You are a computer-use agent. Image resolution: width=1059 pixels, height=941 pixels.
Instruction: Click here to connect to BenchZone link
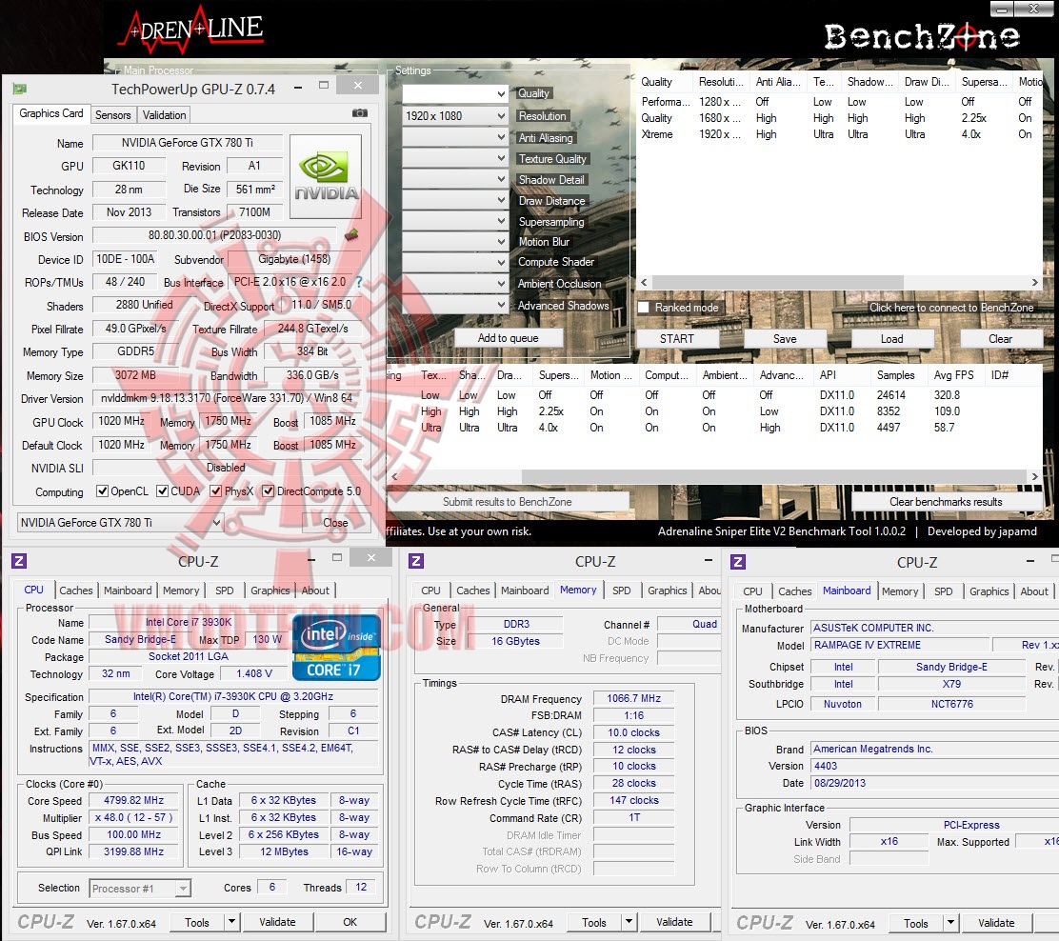click(951, 308)
